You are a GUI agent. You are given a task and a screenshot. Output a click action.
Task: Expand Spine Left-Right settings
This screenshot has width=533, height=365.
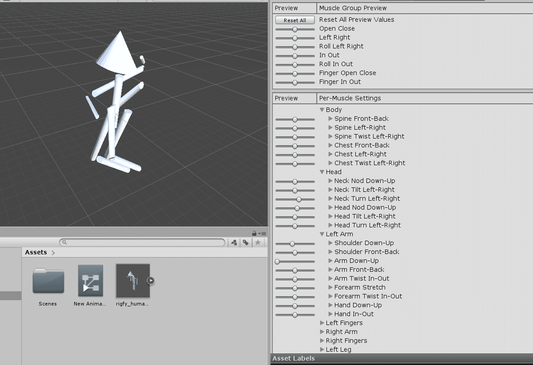330,127
